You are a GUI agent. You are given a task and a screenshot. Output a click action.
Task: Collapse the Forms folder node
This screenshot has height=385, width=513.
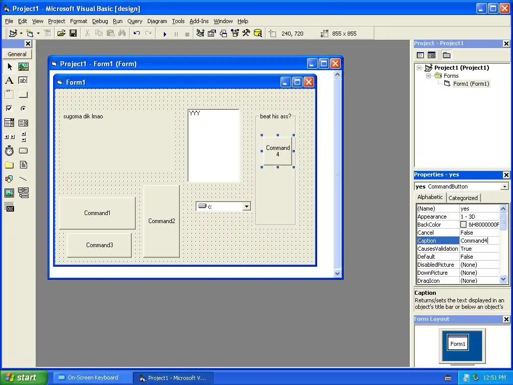429,76
